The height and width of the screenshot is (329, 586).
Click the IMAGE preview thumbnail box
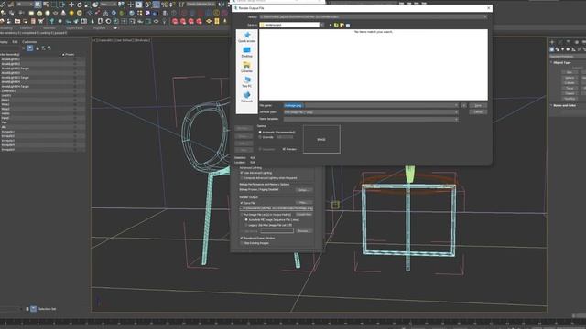click(x=321, y=139)
